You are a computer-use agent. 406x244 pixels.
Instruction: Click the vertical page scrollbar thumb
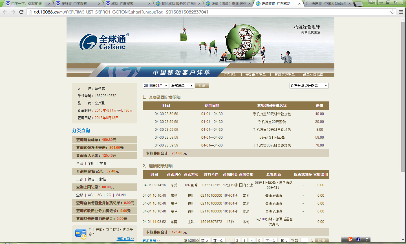pos(403,96)
